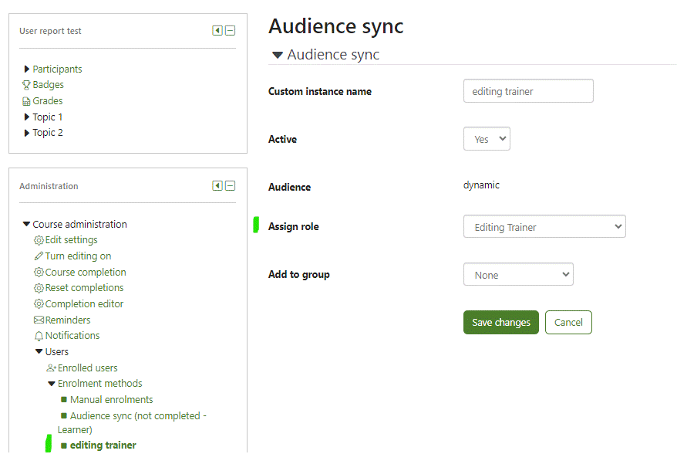Screen dimensions: 677x454
Task: Open Reset completions
Action: (x=84, y=288)
